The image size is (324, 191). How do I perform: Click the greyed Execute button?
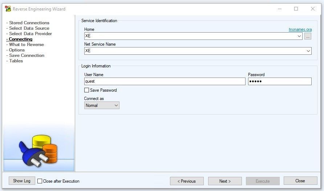[263, 181]
